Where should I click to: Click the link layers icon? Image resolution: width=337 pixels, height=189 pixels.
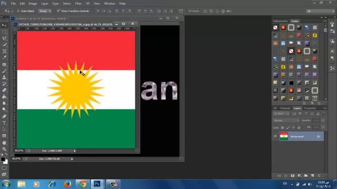(279, 176)
